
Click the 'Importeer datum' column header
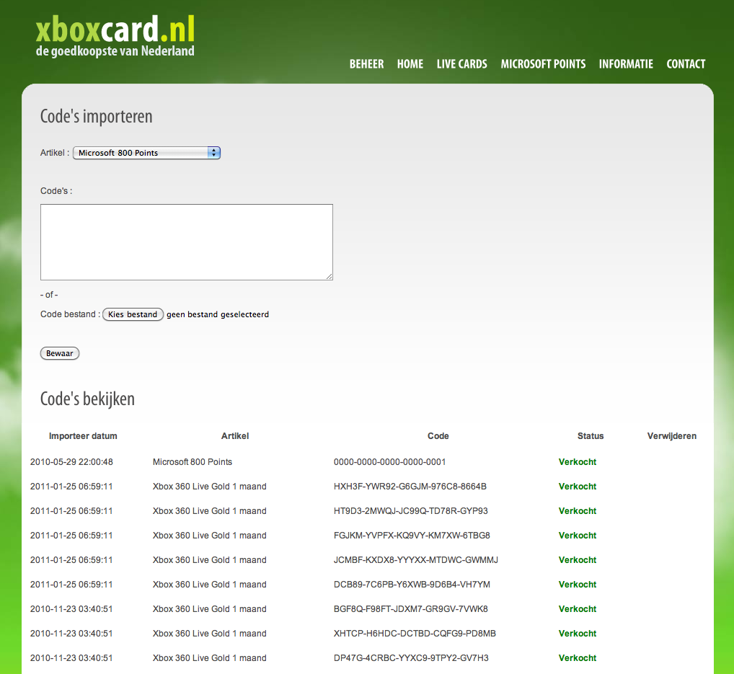tap(83, 436)
